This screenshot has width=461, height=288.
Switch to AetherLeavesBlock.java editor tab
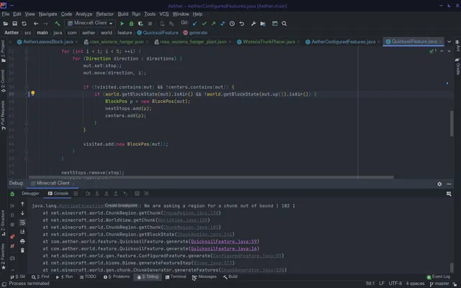(x=48, y=42)
